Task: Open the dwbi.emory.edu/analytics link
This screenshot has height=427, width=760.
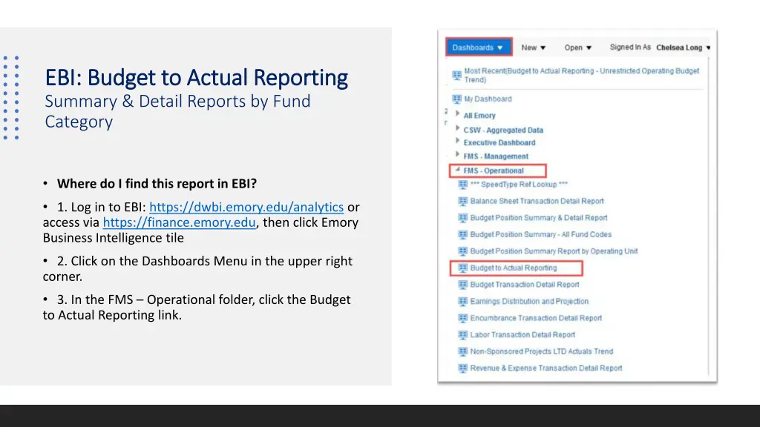Action: [x=246, y=208]
